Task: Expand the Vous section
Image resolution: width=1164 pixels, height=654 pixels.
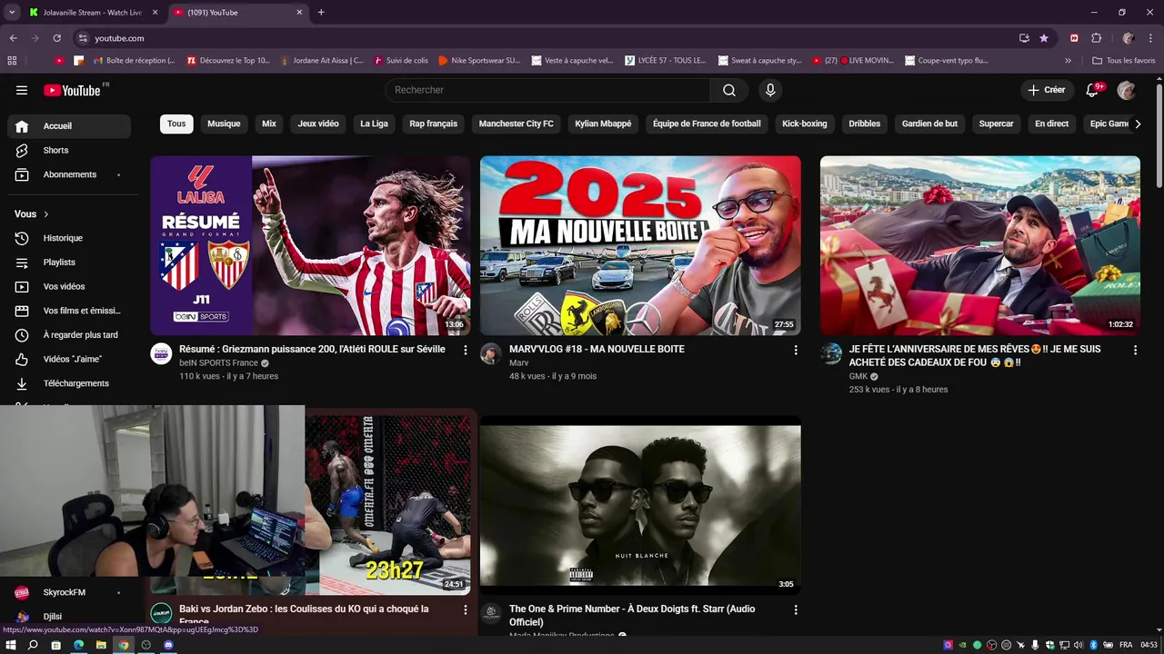Action: click(x=32, y=214)
